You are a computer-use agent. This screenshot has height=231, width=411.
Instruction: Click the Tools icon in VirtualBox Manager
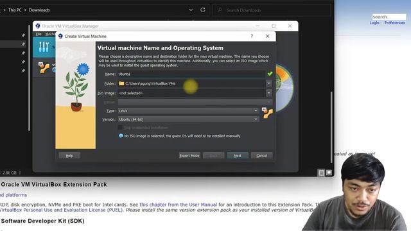(x=44, y=47)
